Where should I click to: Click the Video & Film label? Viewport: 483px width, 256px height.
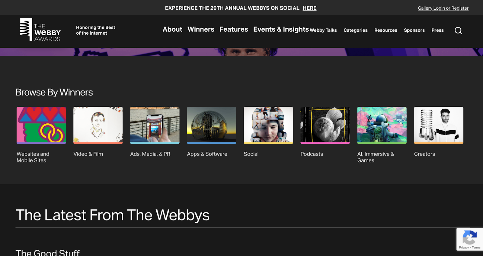88,154
